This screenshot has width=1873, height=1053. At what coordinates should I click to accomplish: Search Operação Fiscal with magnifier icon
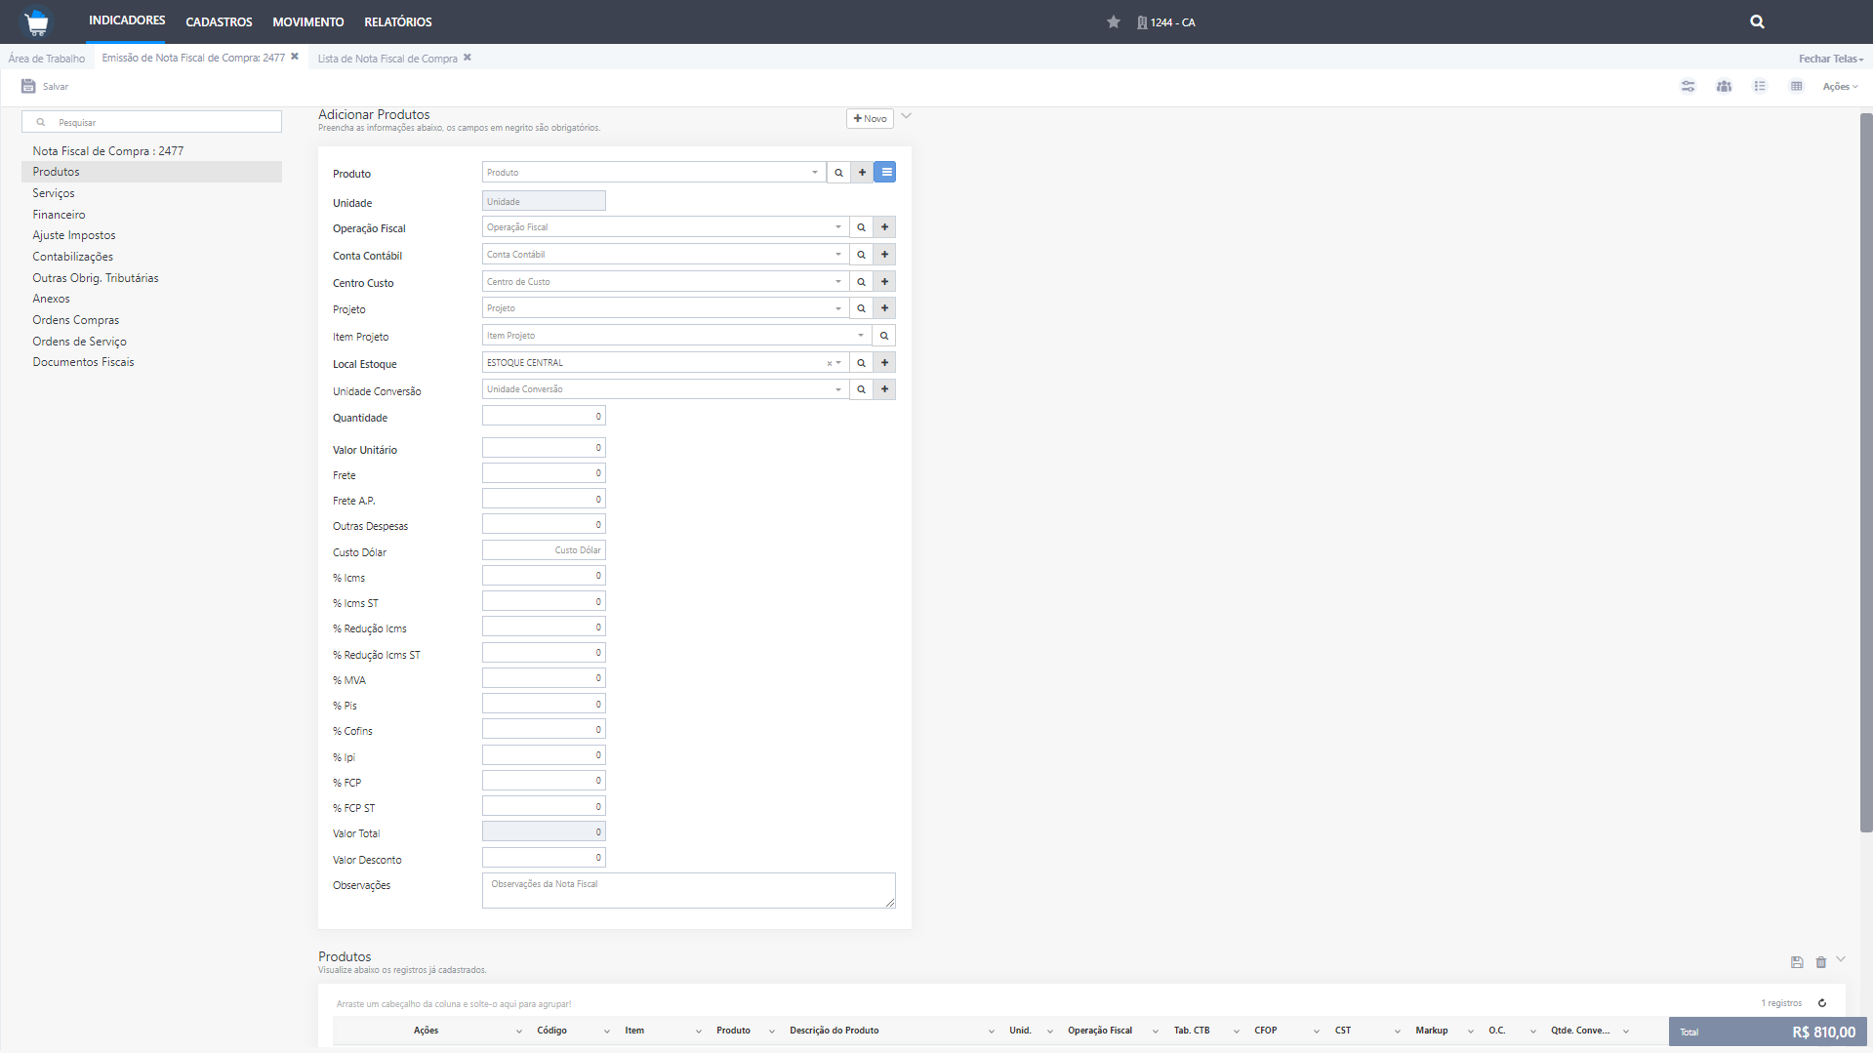pos(861,227)
